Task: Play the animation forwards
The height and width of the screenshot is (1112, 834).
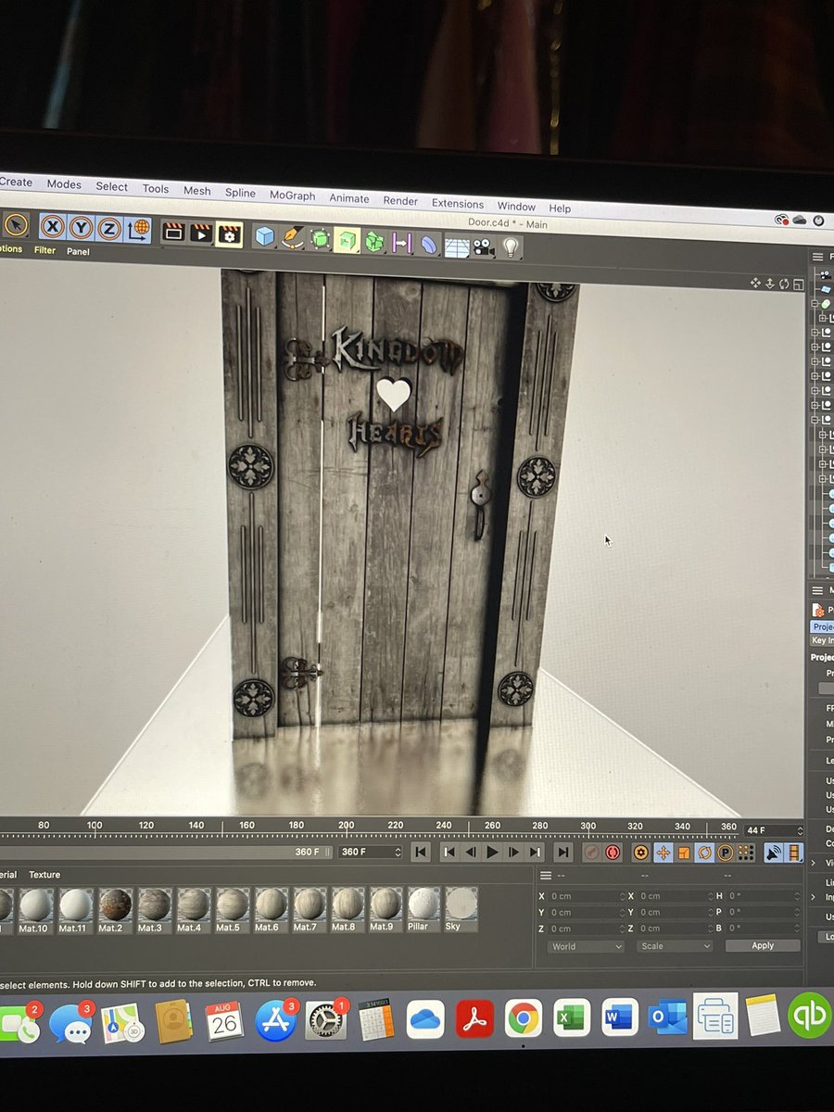Action: (493, 853)
